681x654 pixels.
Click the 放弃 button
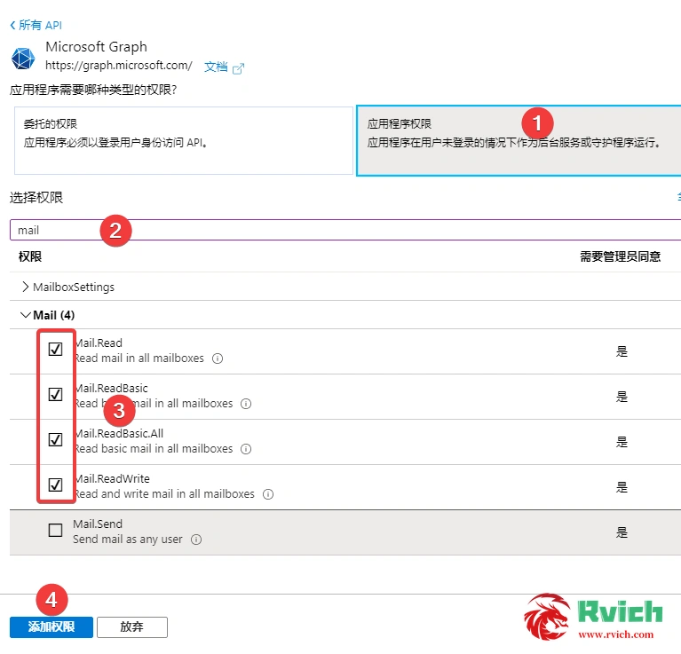pyautogui.click(x=131, y=626)
